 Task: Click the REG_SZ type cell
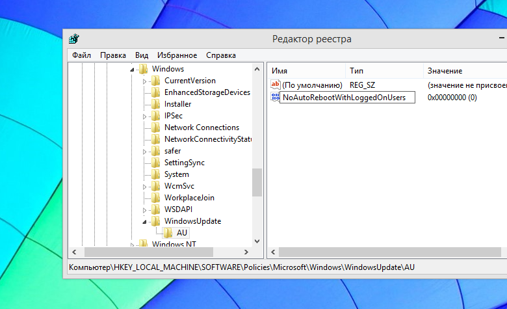click(x=362, y=85)
